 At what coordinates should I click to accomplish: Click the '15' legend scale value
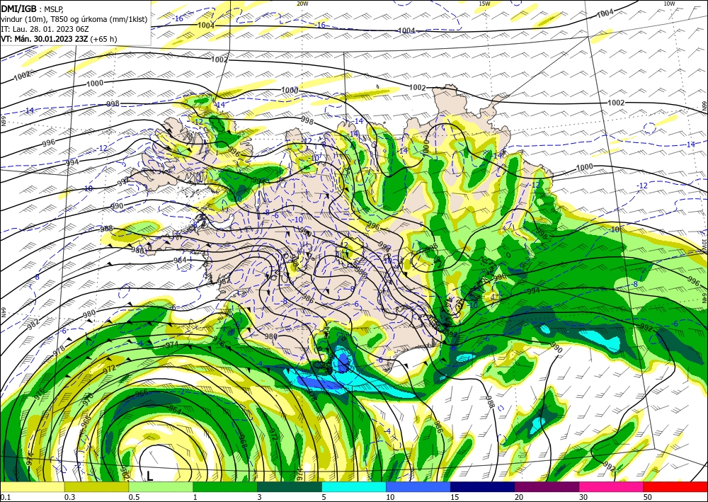pyautogui.click(x=455, y=497)
